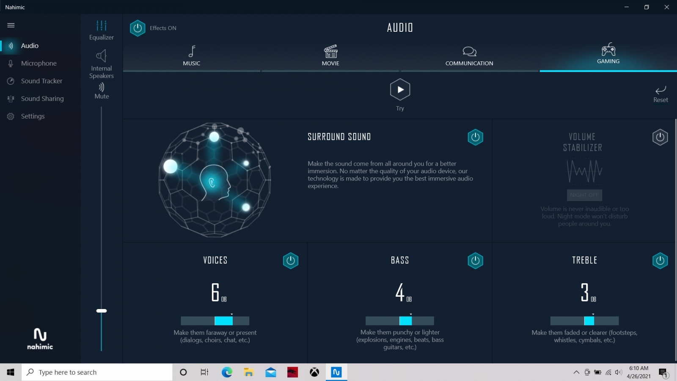
Task: Enable the Volume Stabilizer
Action: point(660,137)
